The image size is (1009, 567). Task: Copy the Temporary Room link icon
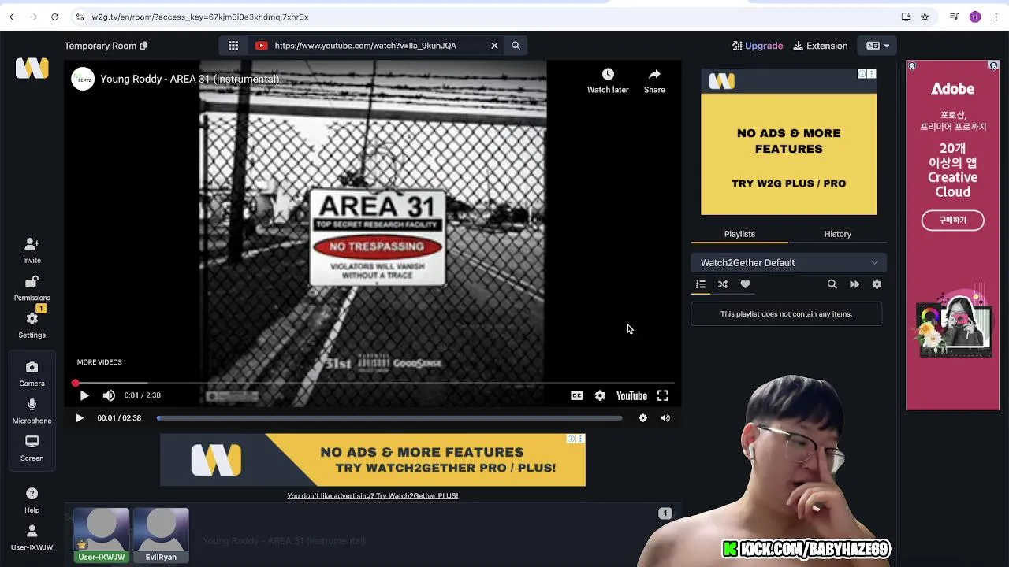[x=143, y=46]
